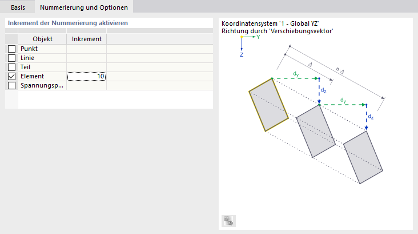
Task: Click the Inkrement column header
Action: pos(87,39)
